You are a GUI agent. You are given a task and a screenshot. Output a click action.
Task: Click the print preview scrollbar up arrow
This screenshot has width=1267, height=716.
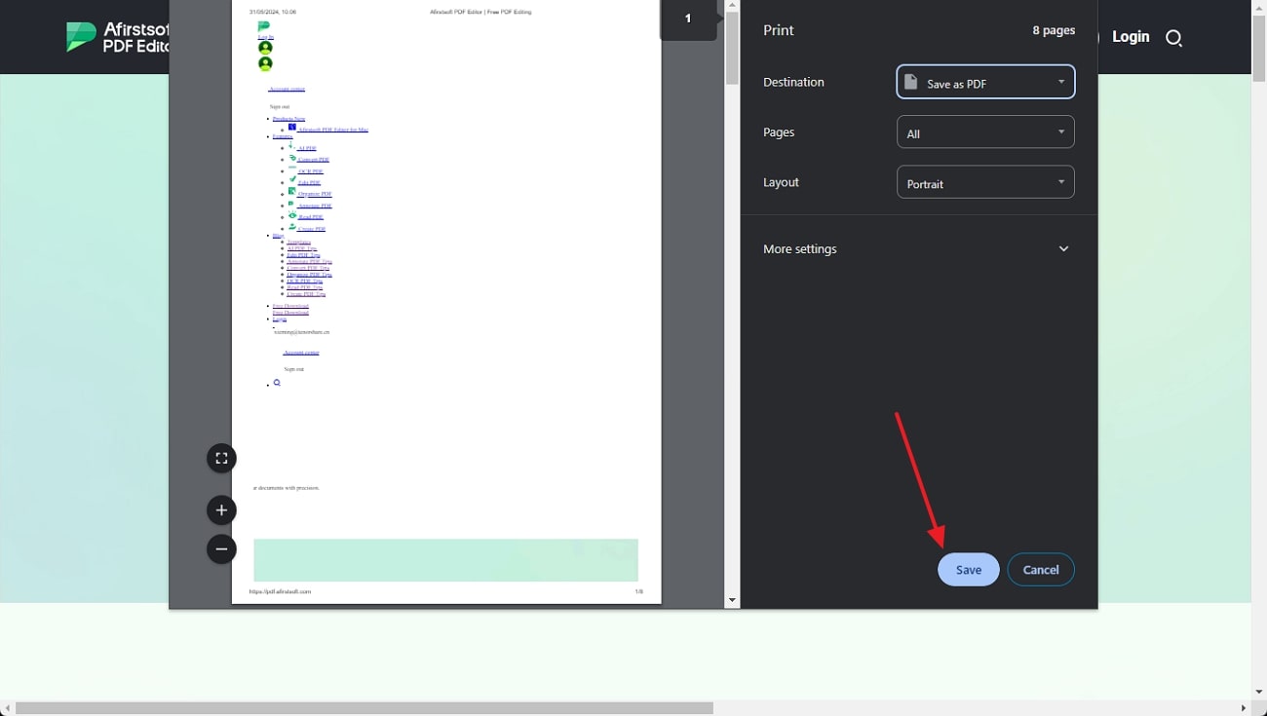tap(732, 5)
